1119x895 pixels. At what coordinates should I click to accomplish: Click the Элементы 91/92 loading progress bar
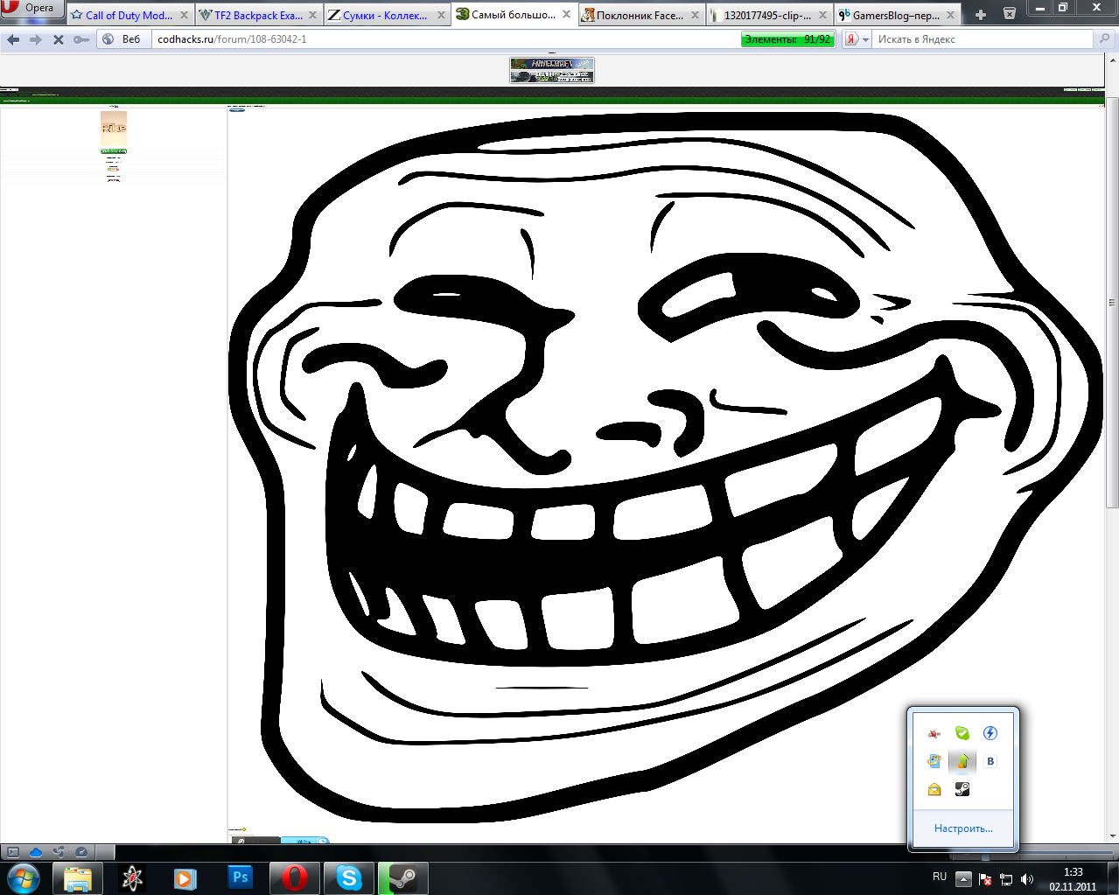click(787, 39)
